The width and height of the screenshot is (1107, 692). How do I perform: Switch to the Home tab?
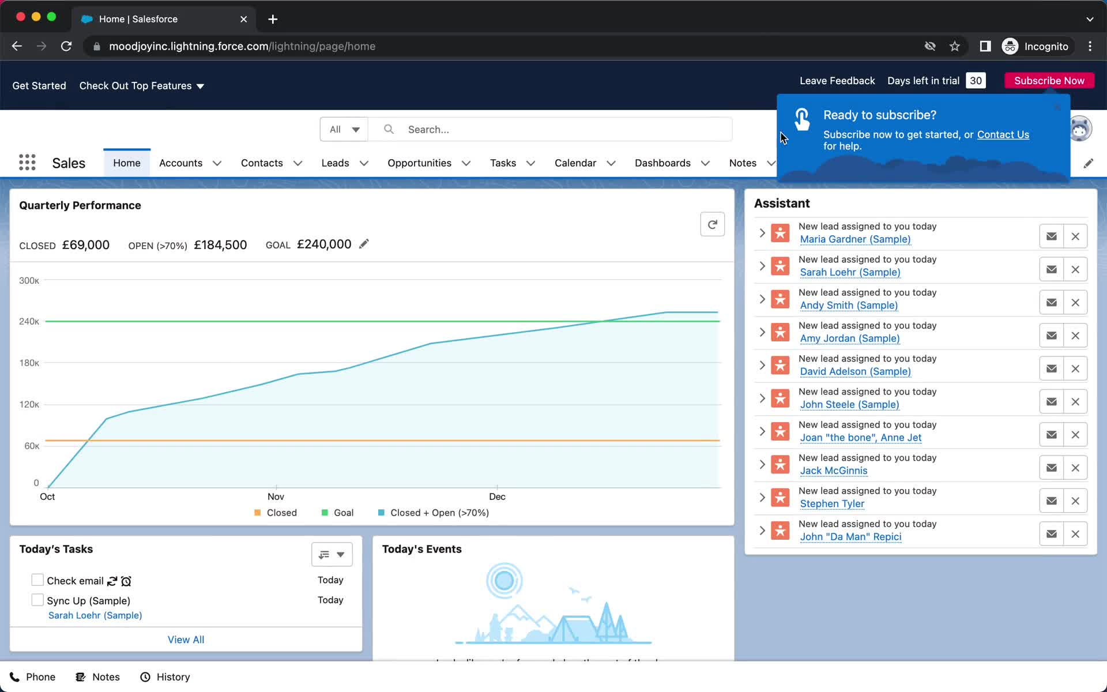coord(127,163)
